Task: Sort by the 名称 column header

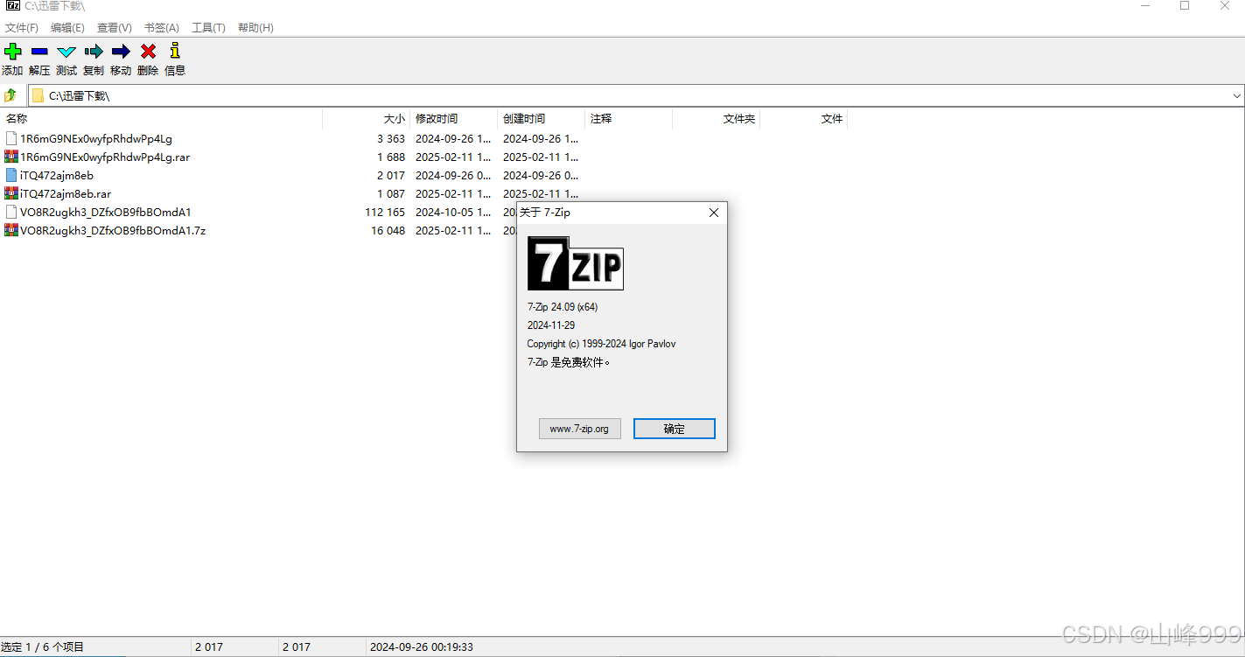Action: pos(161,119)
